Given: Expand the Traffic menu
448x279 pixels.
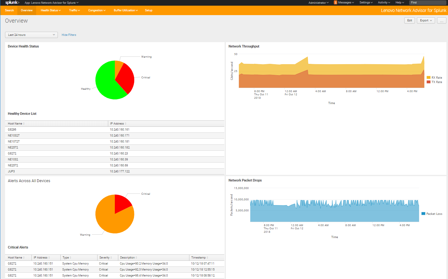Looking at the screenshot, I should 75,10.
